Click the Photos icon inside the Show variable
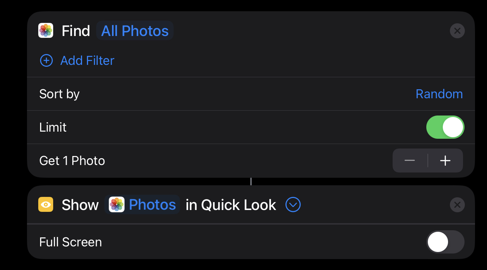The image size is (487, 270). 117,205
